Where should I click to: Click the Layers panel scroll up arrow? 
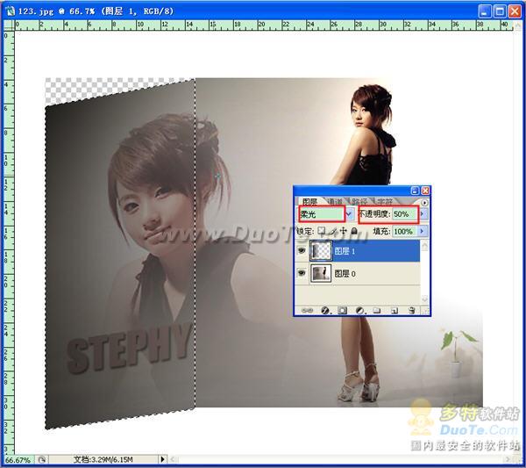[424, 246]
